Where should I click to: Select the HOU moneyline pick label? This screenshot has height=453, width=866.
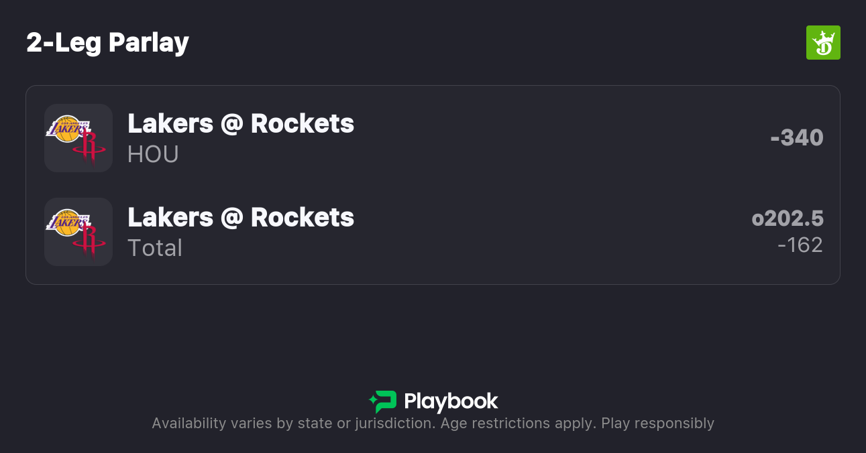coord(153,155)
